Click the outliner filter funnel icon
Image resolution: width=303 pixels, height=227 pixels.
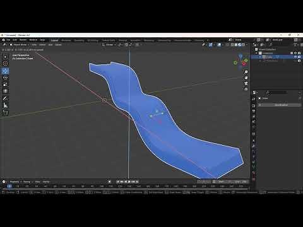(295, 44)
